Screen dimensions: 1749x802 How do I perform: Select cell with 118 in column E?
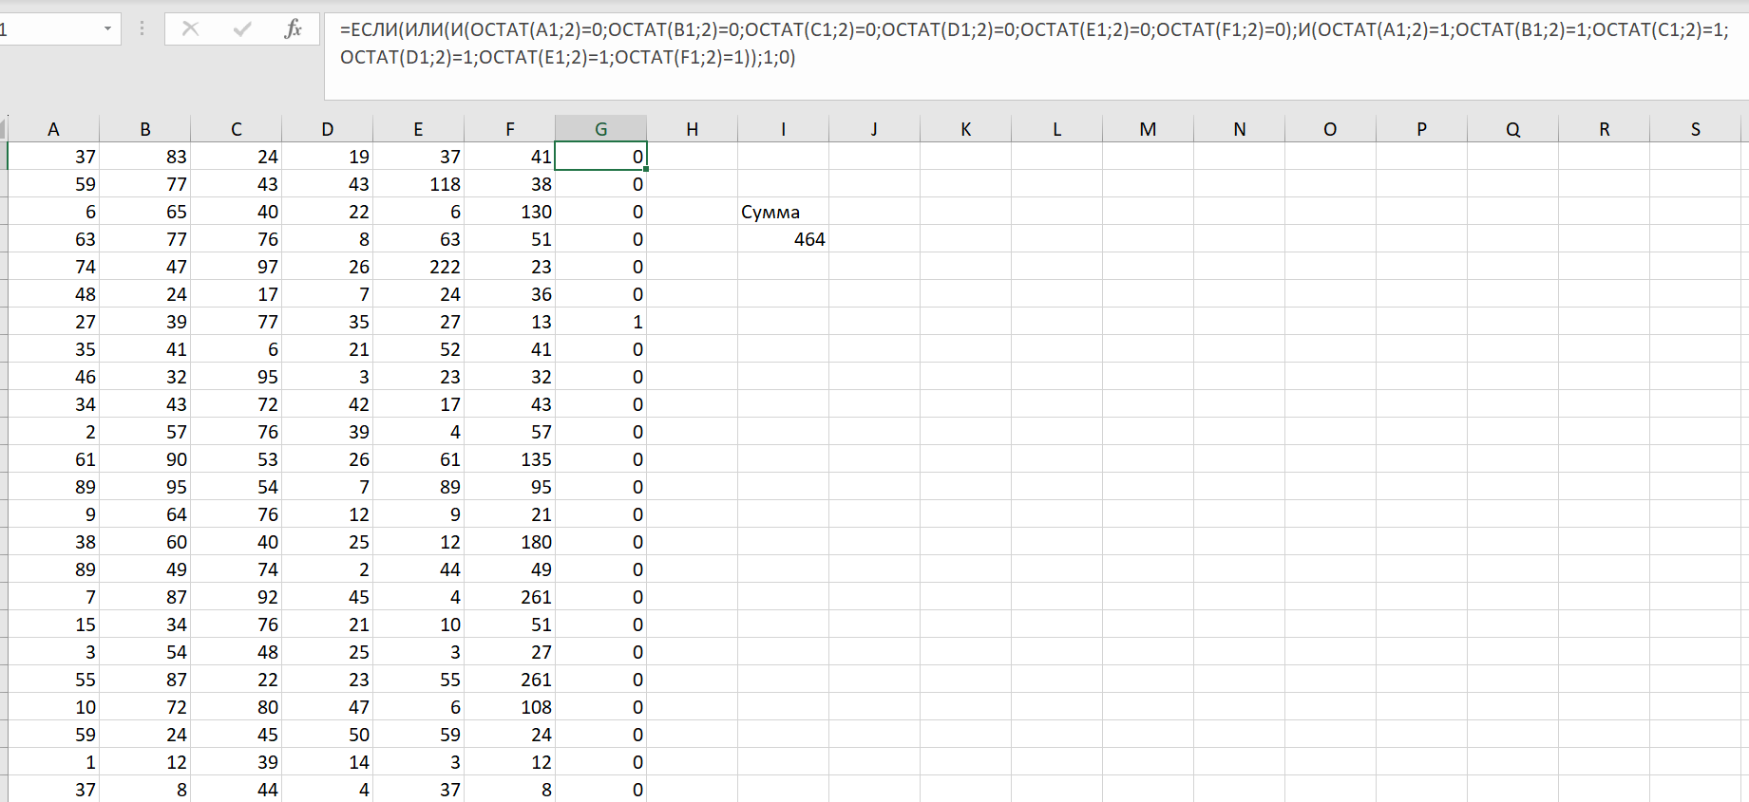click(418, 184)
